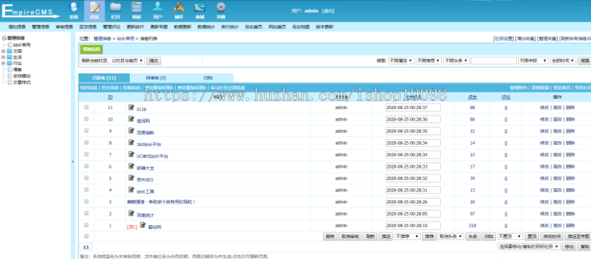This screenshot has width=591, height=259.
Task: Collapse the sidebar with the arrow handle
Action: click(x=72, y=161)
